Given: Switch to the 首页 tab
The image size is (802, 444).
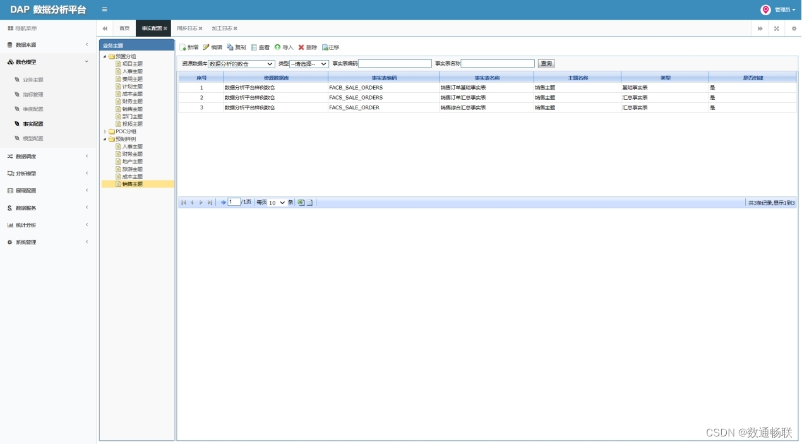Looking at the screenshot, I should [x=124, y=28].
